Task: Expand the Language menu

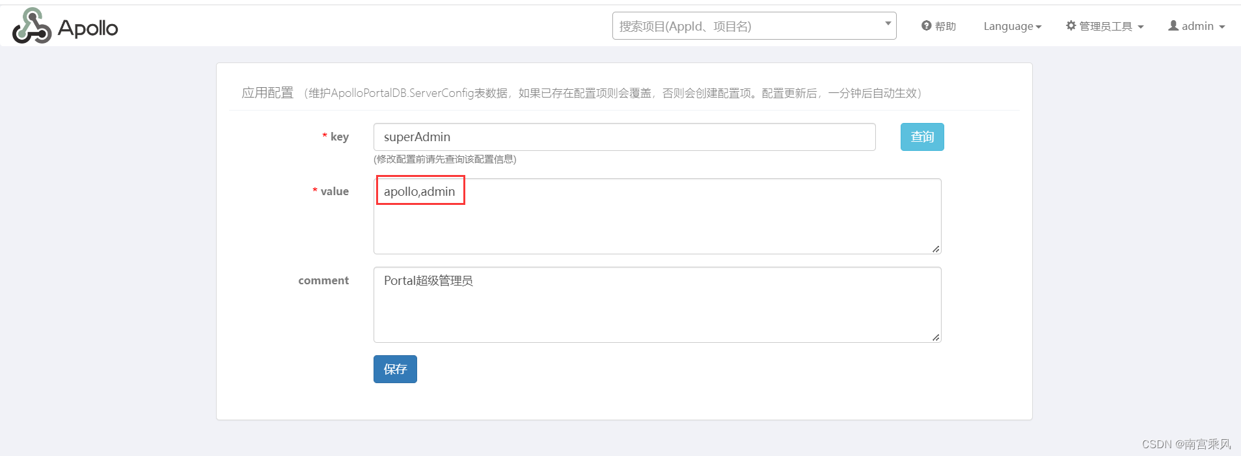Action: (x=1012, y=26)
